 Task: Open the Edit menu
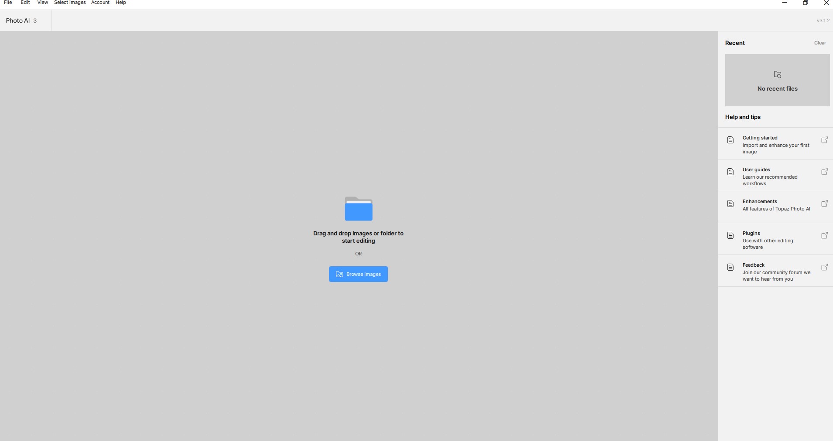[x=25, y=3]
